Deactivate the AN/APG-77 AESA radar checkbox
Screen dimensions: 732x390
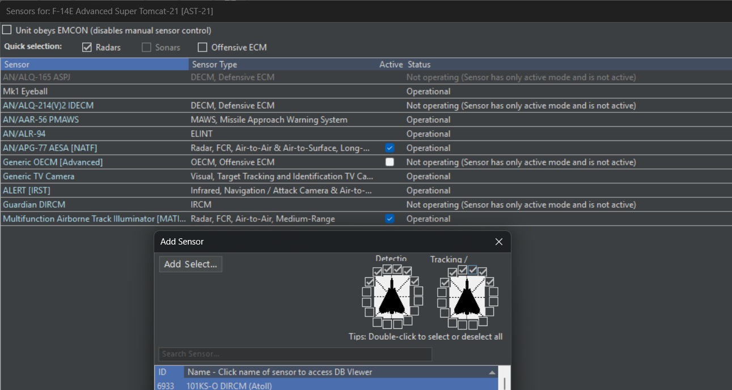point(390,148)
